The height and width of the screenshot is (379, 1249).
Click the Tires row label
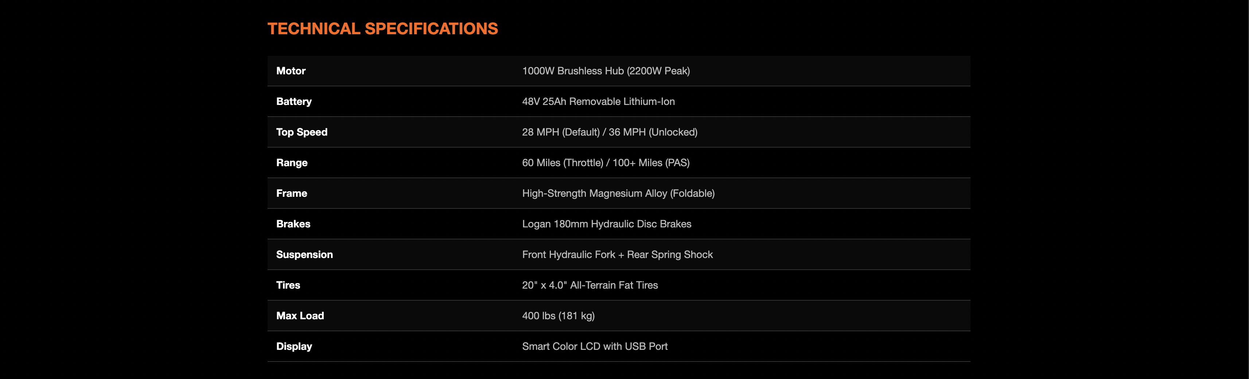[288, 285]
